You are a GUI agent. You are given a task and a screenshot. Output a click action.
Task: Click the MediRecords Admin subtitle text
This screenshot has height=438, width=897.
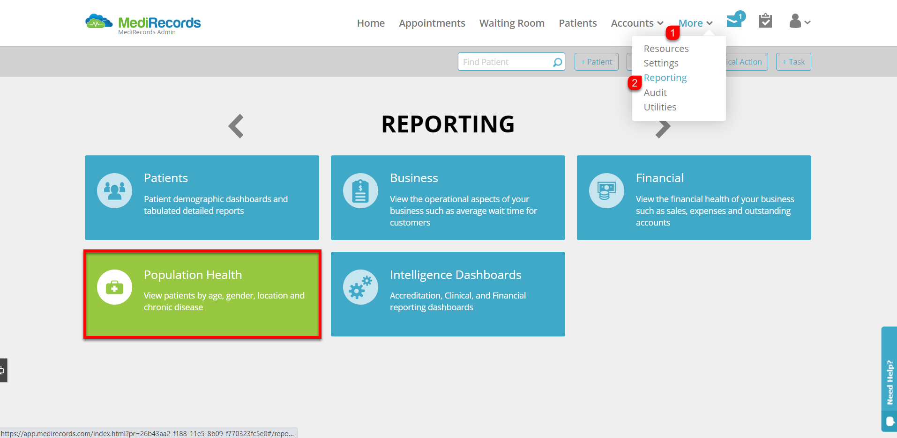point(147,32)
